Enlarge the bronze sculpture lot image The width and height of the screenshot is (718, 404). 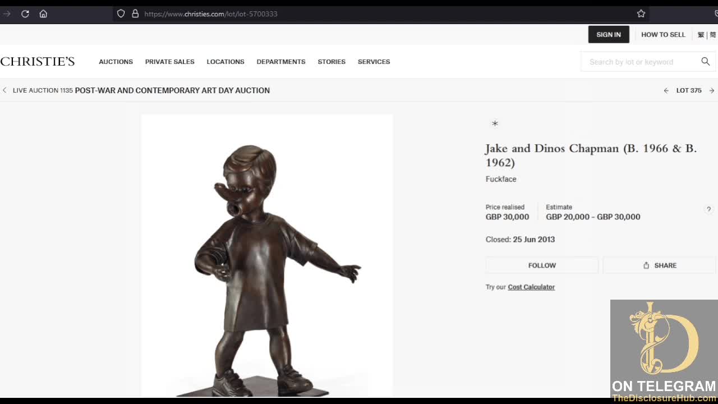tap(267, 256)
